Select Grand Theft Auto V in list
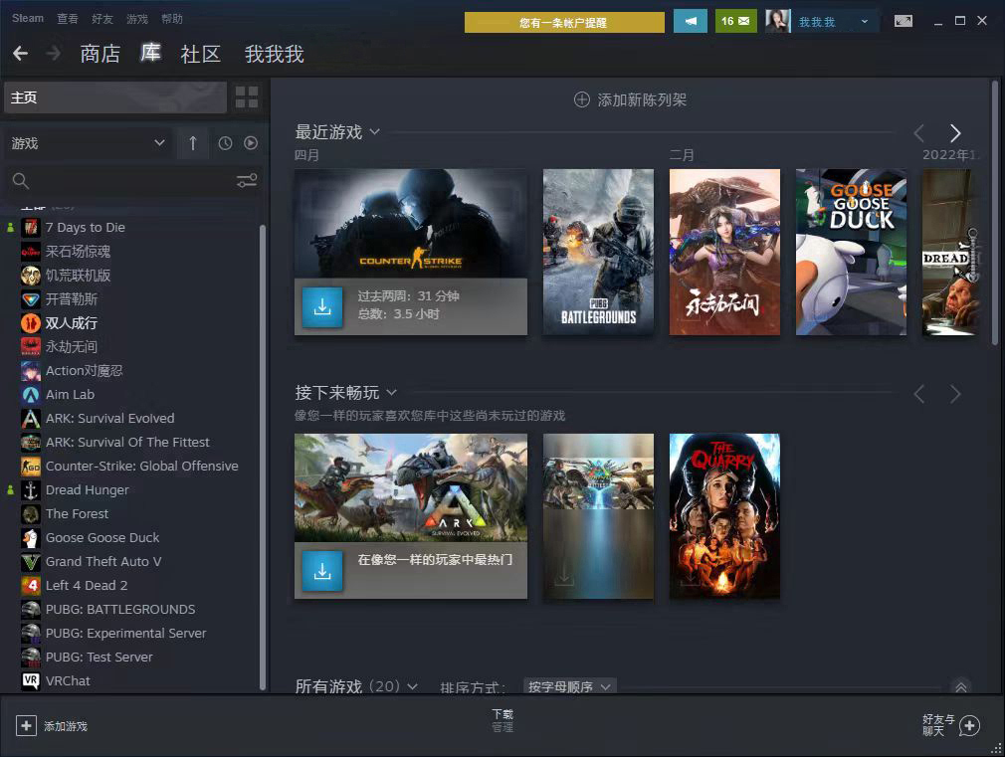Image resolution: width=1005 pixels, height=757 pixels. (102, 561)
